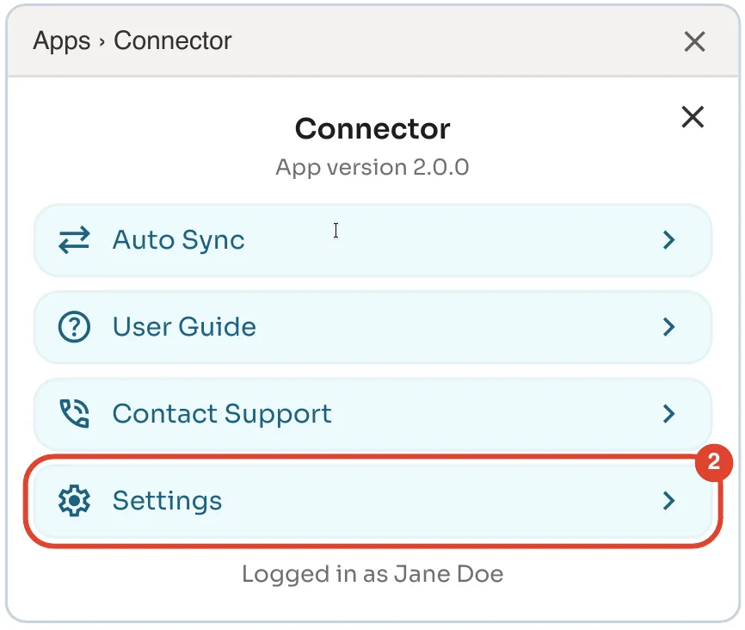Screen dimensions: 745x630
Task: Click the Auto Sync arrows icon
Action: point(74,239)
